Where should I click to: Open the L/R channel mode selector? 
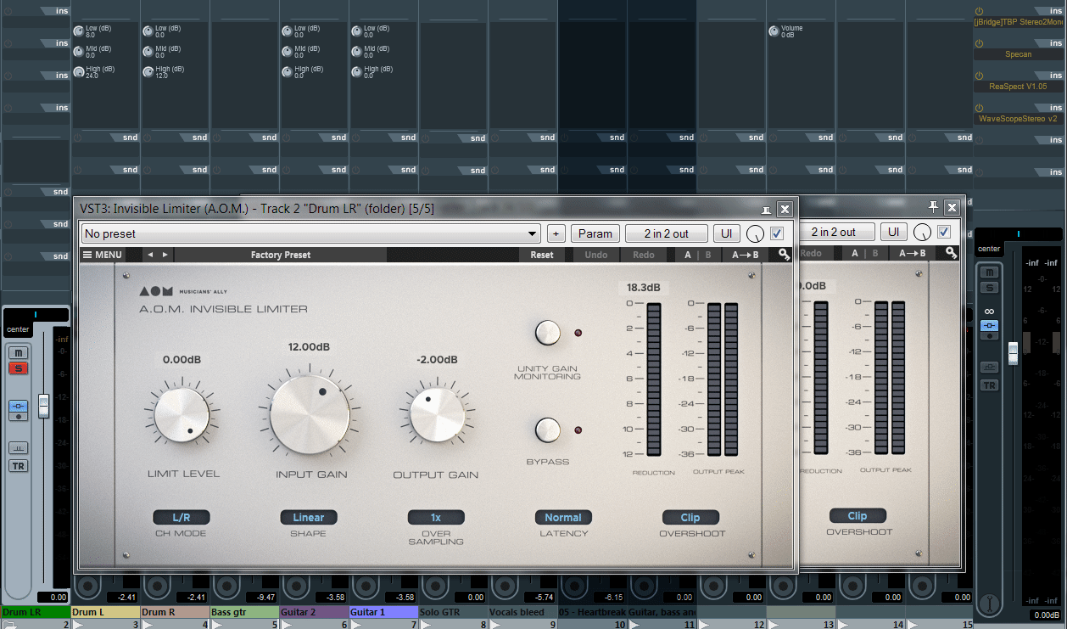[x=182, y=517]
